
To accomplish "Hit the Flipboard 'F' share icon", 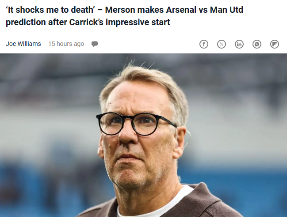I will pos(275,44).
